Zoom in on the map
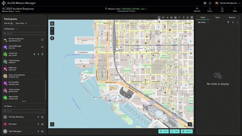Viewport: 242px width, 136px height. 52,29
